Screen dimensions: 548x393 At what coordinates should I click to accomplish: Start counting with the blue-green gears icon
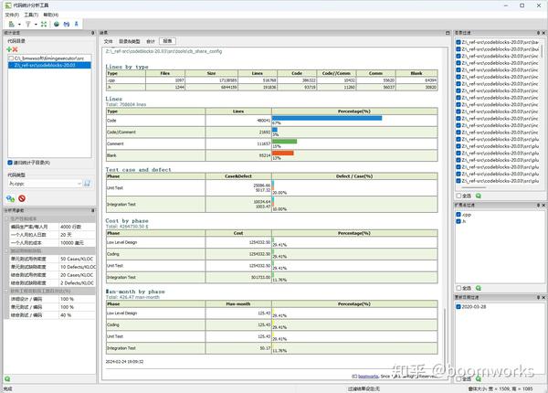10,198
